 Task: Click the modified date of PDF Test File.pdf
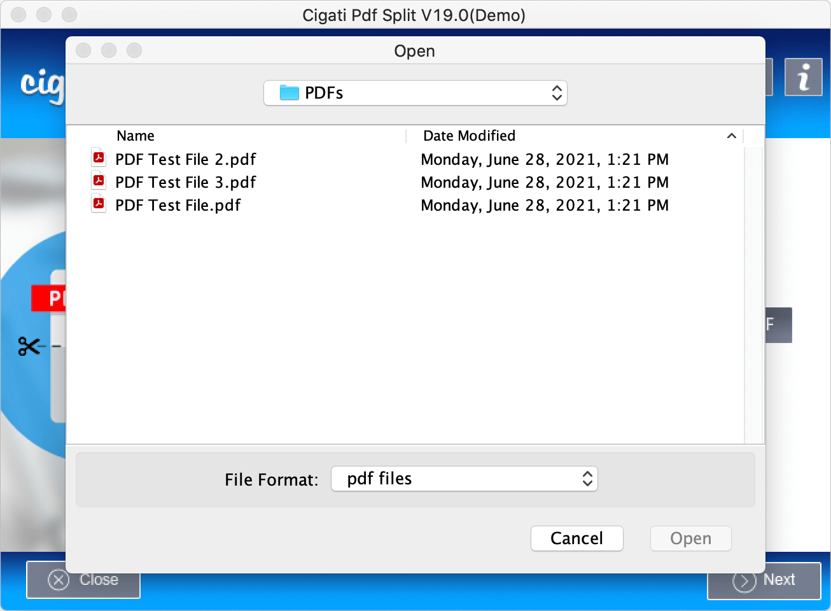coord(545,205)
